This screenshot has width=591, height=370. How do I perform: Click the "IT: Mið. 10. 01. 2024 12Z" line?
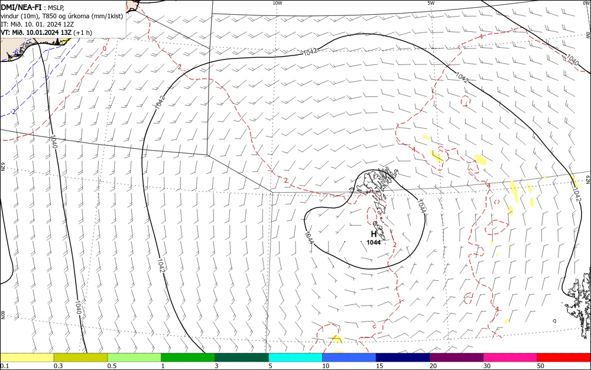click(x=37, y=24)
